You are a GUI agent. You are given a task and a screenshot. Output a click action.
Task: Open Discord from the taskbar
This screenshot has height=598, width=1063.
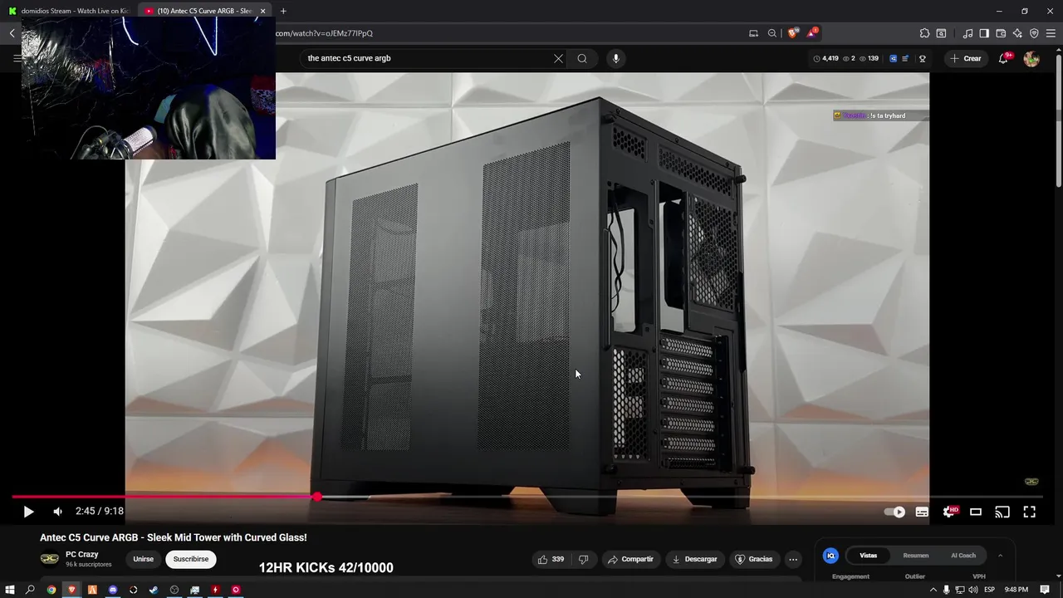coord(113,590)
